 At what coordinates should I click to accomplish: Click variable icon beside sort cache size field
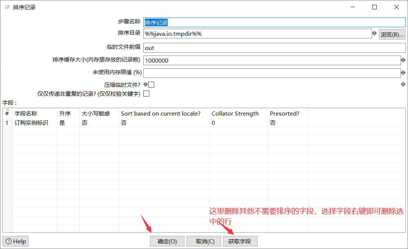[403, 60]
